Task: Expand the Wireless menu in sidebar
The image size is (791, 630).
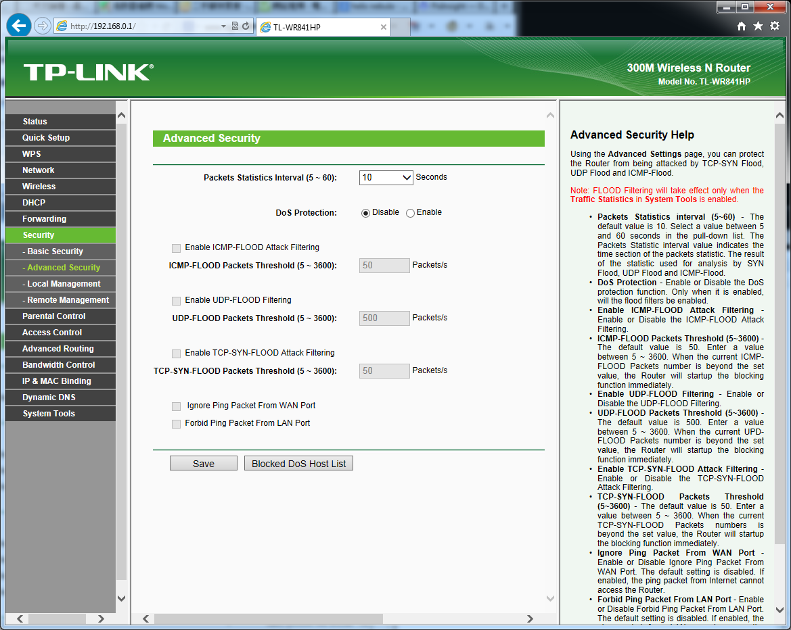Action: pos(39,187)
